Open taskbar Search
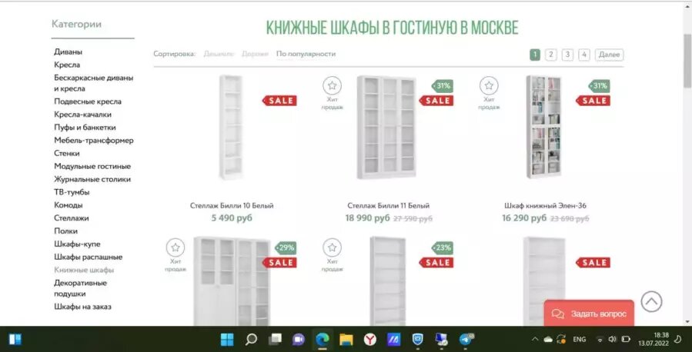This screenshot has height=352, width=692. [251, 339]
